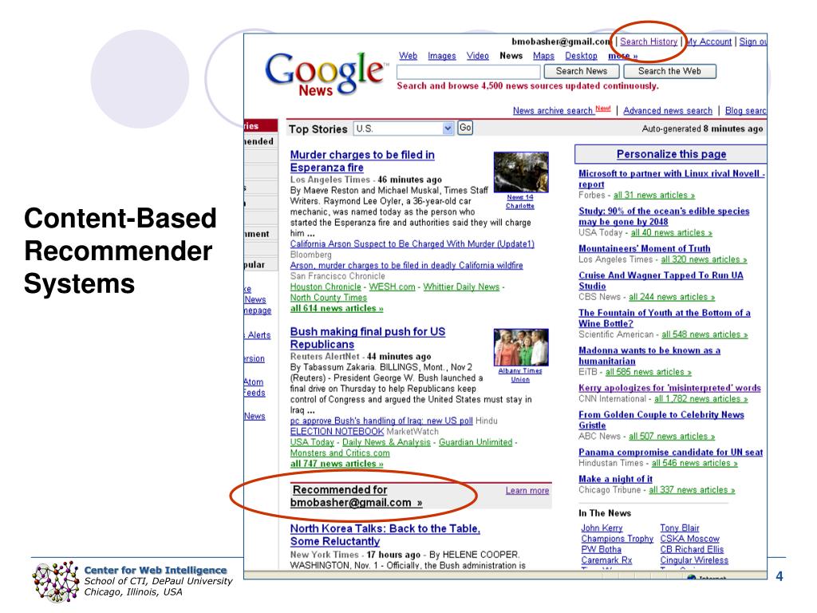Select Cingular Wireless in In The News

[x=694, y=560]
